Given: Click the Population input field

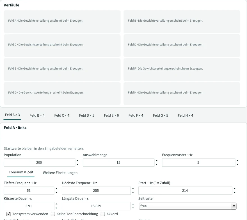Looking at the screenshot, I should tap(39, 163).
